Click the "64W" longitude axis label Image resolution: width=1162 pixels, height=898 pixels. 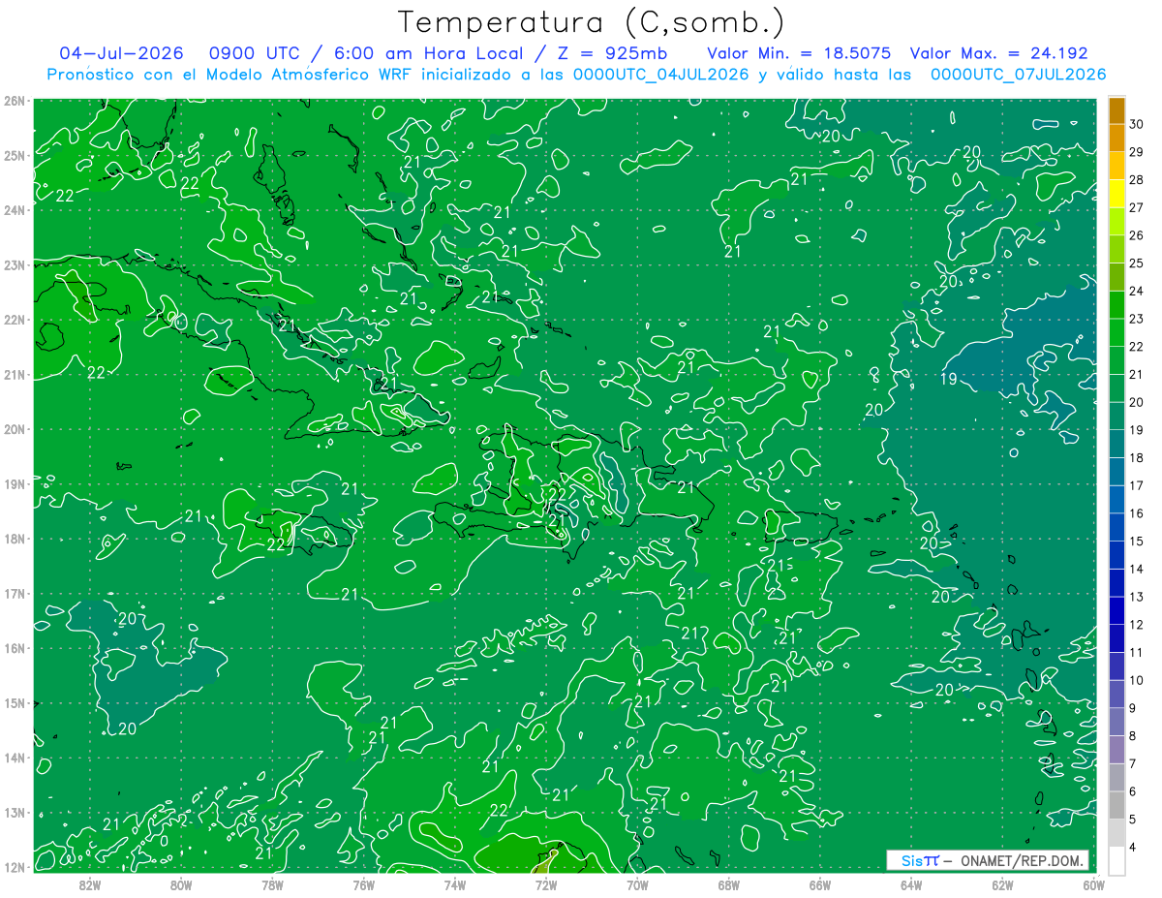(911, 884)
